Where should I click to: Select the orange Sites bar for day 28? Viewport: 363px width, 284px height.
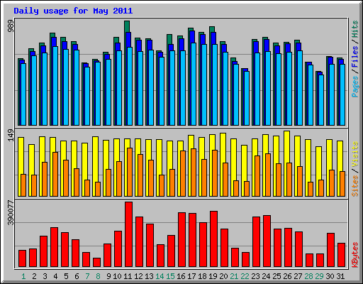tap(311, 189)
